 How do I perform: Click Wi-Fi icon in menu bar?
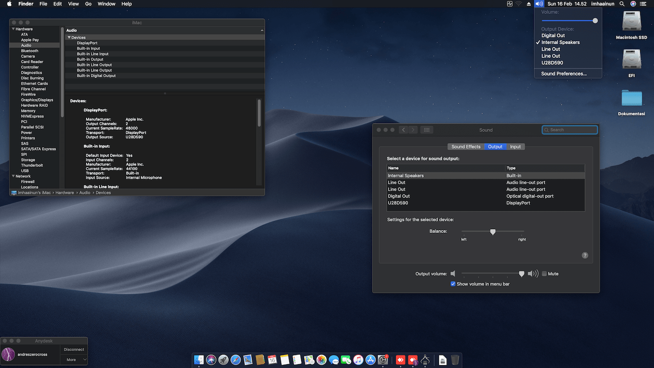click(519, 4)
